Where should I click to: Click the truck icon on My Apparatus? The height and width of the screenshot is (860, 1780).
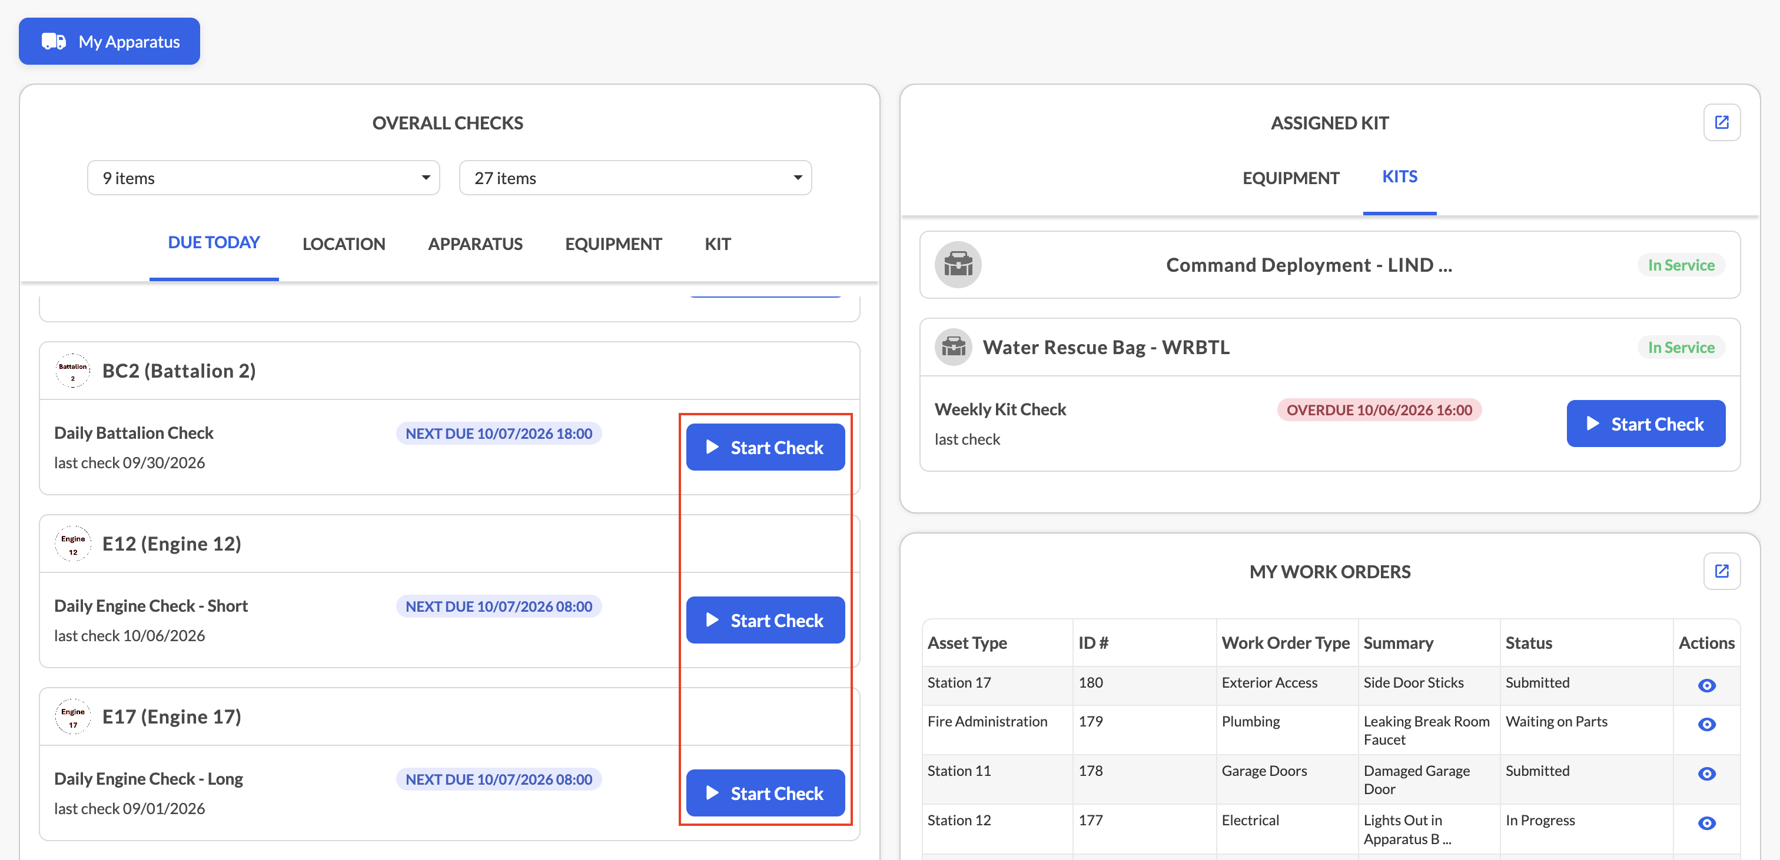click(x=54, y=41)
